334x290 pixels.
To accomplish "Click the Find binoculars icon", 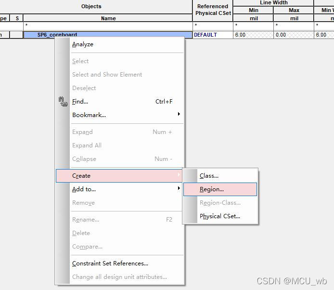I will coord(63,102).
